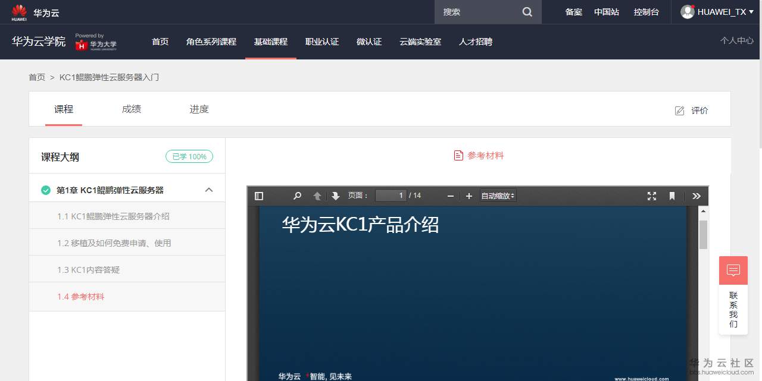Open lesson 1.3 KC1内容答疑
762x381 pixels.
tap(127, 270)
